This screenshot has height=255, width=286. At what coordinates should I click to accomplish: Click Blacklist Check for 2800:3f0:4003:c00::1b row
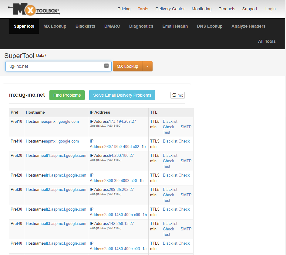click(176, 175)
